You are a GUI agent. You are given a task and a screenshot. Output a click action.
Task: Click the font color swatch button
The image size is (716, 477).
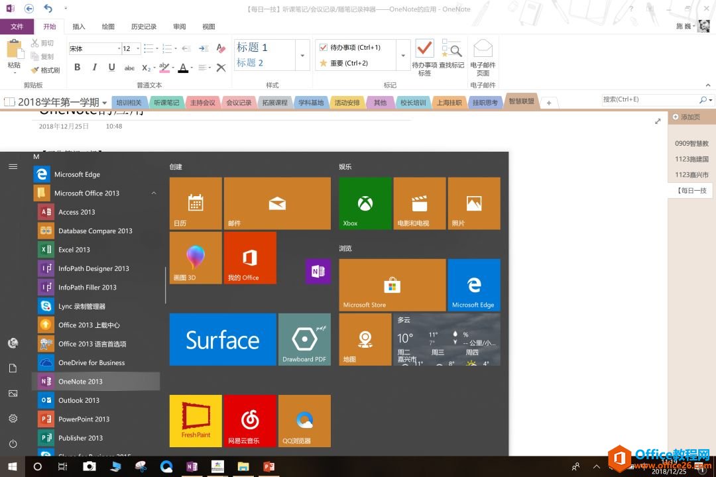183,68
